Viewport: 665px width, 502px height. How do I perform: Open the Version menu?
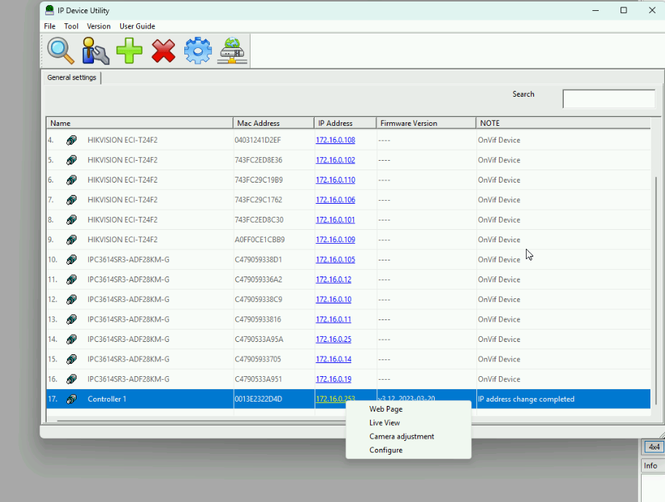click(x=98, y=26)
